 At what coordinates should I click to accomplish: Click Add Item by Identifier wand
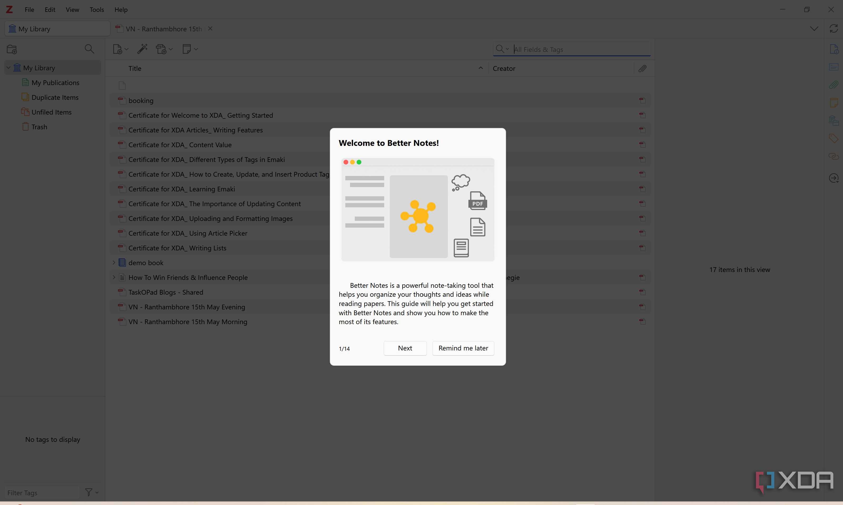142,49
